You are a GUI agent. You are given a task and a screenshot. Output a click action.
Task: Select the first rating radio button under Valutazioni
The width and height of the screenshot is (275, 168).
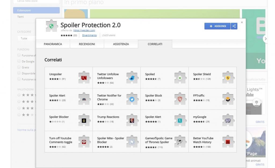pyautogui.click(x=19, y=95)
